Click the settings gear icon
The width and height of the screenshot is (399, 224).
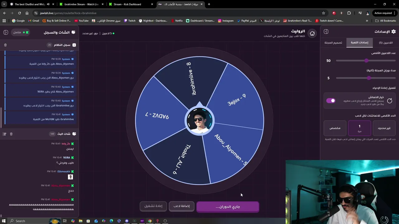(x=393, y=31)
